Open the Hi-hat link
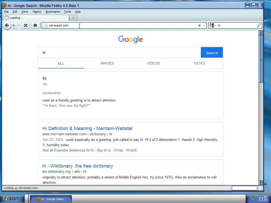This screenshot has height=203, width=271. click(x=118, y=150)
